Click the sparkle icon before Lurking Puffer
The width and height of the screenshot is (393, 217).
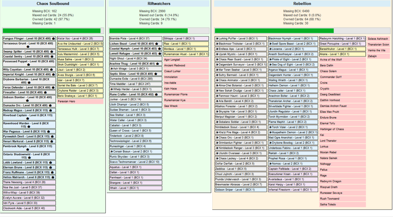coord(217,39)
